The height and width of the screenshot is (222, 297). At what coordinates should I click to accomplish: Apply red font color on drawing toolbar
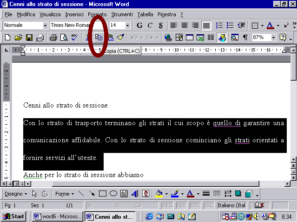pyautogui.click(x=191, y=194)
